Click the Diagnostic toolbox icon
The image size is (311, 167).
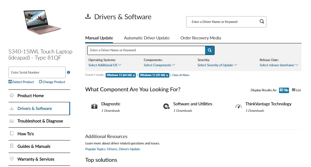click(94, 106)
